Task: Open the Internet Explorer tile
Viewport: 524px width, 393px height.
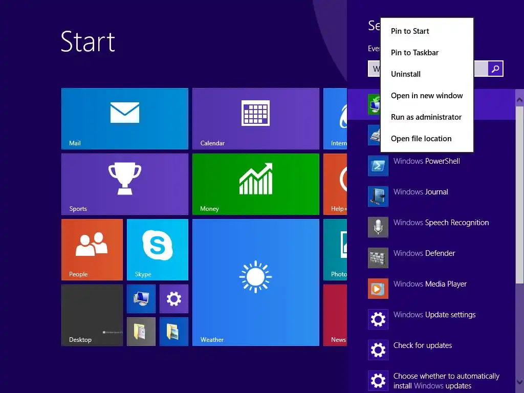Action: point(335,119)
